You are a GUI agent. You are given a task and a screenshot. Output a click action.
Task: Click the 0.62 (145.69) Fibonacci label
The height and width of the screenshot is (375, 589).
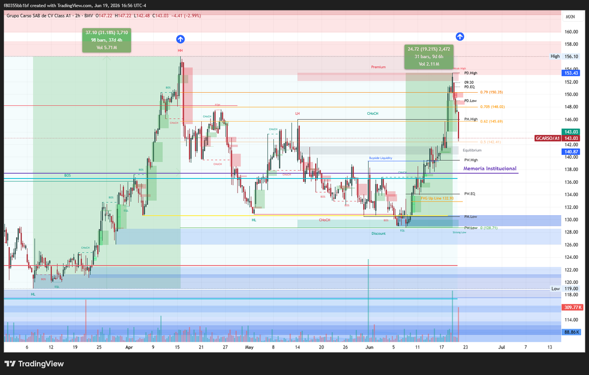click(x=491, y=121)
